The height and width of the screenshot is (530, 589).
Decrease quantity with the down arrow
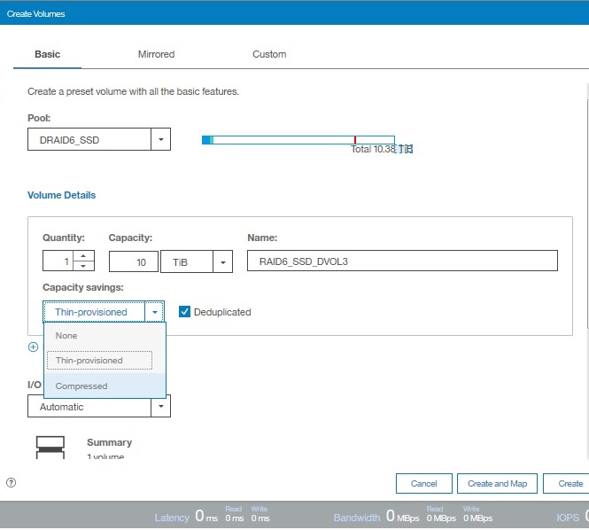tap(83, 266)
